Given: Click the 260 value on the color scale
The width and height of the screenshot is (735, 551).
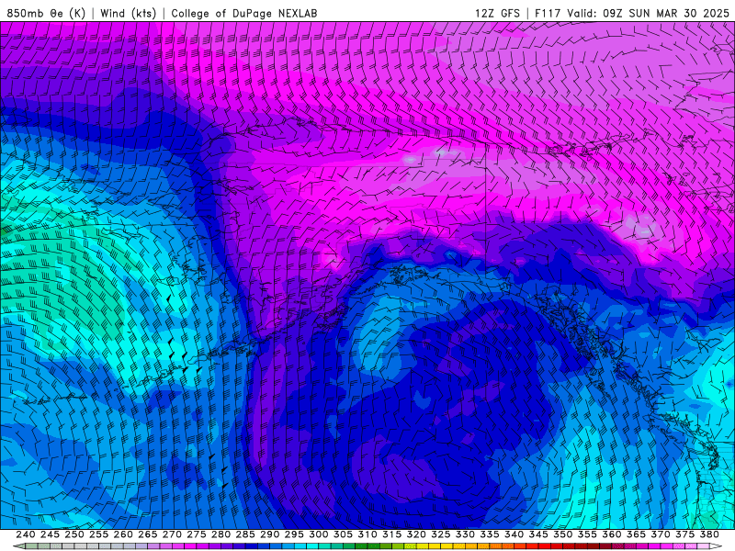Looking at the screenshot, I should [123, 534].
